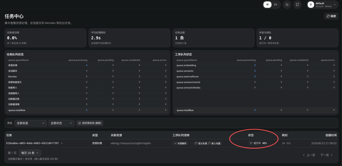Click the 外部解析 stage chip
The image size is (342, 166).
coord(180,143)
